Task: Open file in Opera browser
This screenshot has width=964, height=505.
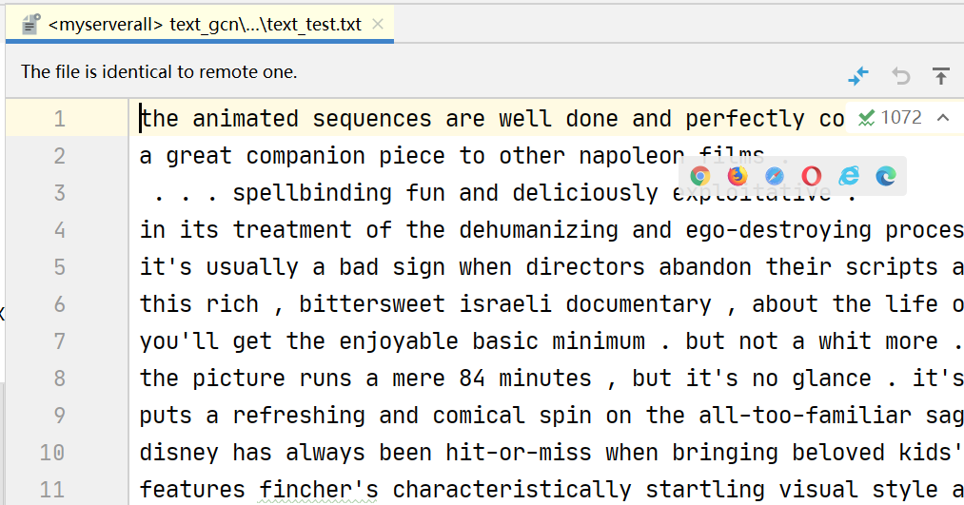Action: [x=812, y=176]
